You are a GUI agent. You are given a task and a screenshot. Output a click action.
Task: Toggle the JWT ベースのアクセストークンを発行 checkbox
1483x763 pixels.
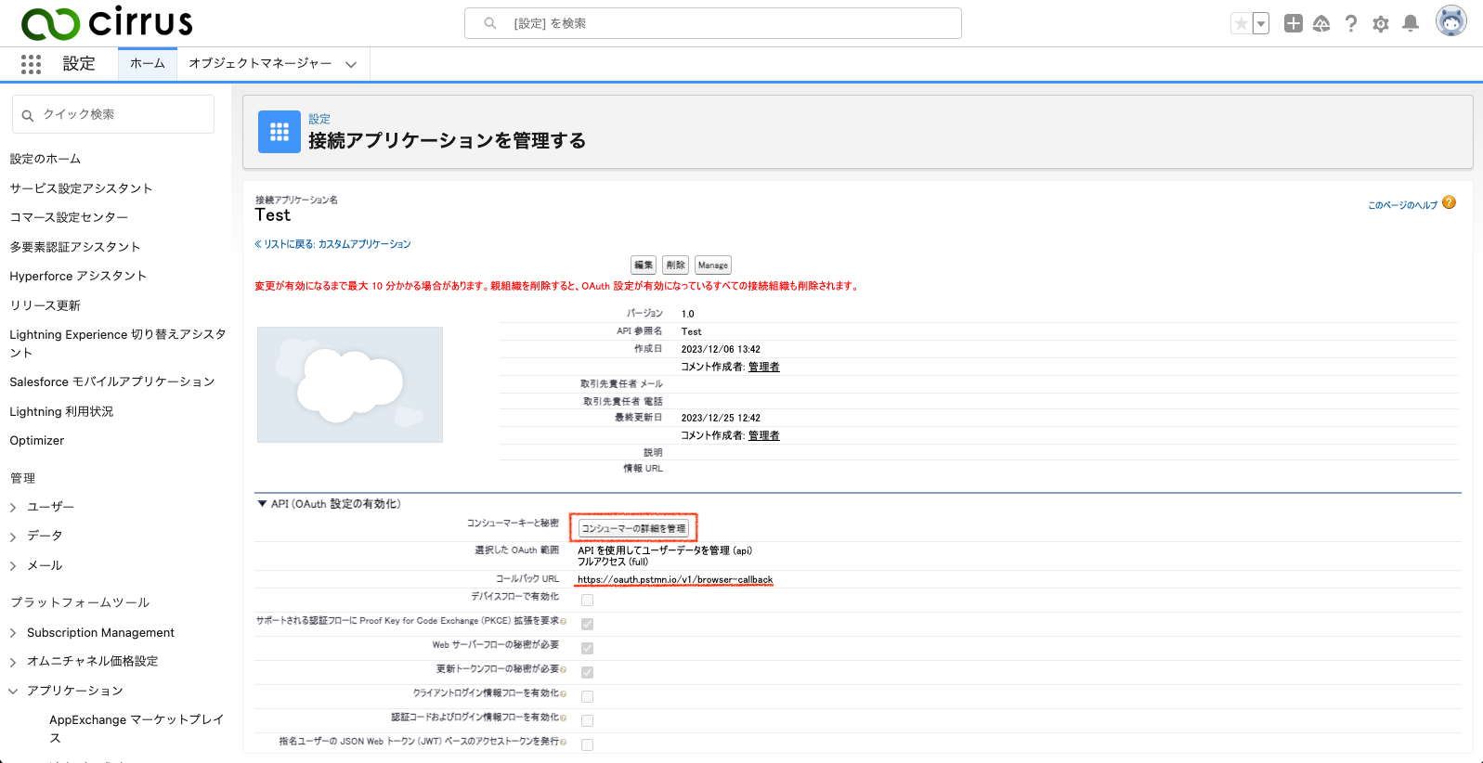pyautogui.click(x=587, y=744)
